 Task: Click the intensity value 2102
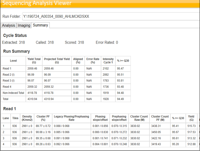pyautogui.click(x=106, y=69)
